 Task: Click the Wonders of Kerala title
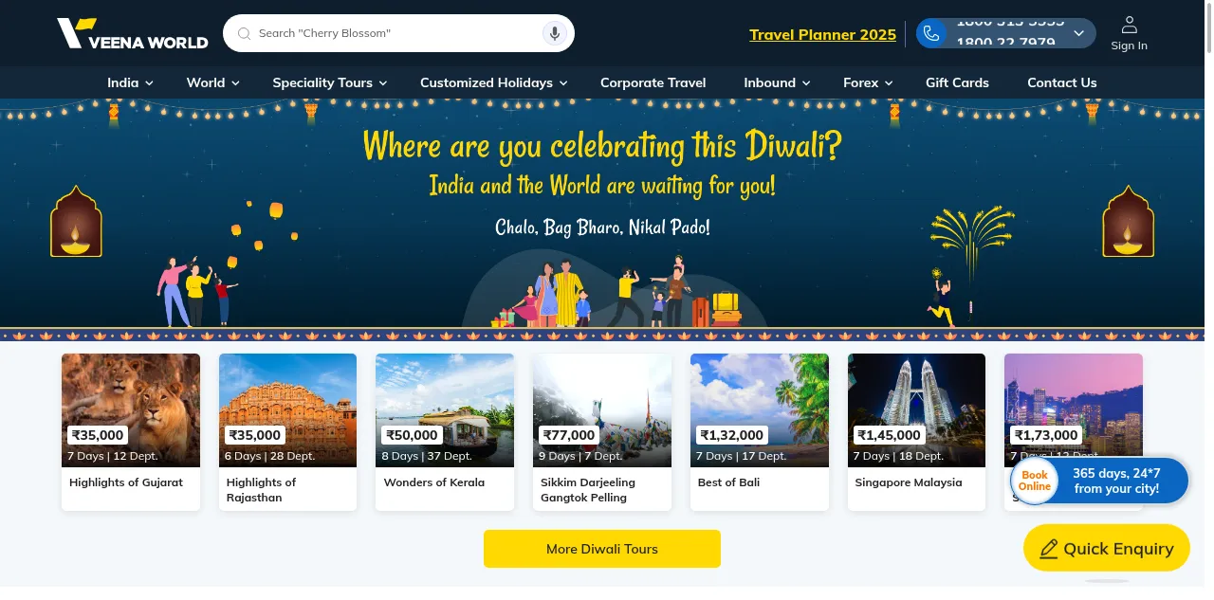click(x=433, y=482)
